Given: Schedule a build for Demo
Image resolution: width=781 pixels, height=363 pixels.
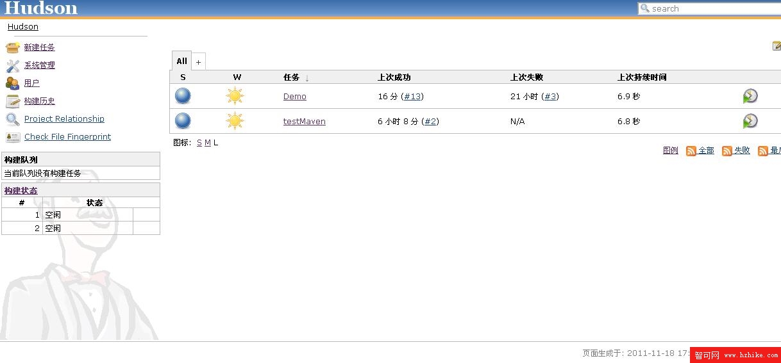Looking at the screenshot, I should click(750, 96).
